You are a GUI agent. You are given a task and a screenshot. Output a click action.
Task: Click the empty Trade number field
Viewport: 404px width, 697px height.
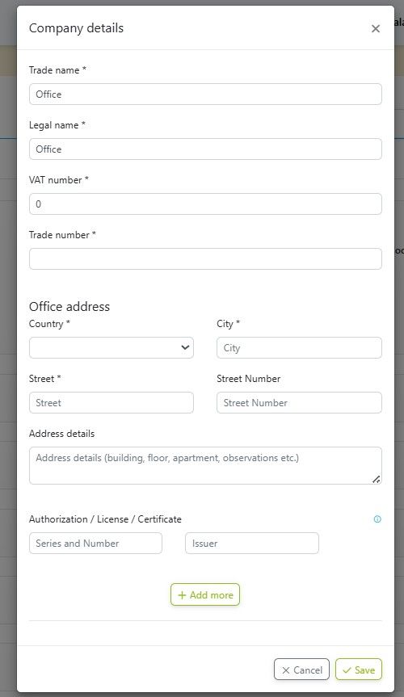(205, 258)
